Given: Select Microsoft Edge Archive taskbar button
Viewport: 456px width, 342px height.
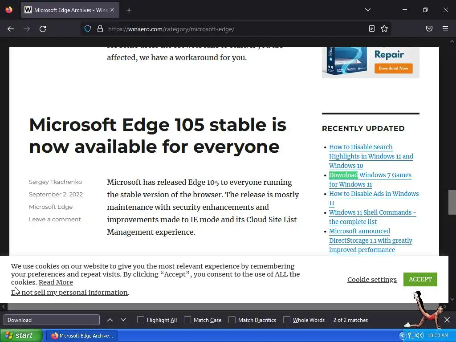Looking at the screenshot, I should pos(82,336).
